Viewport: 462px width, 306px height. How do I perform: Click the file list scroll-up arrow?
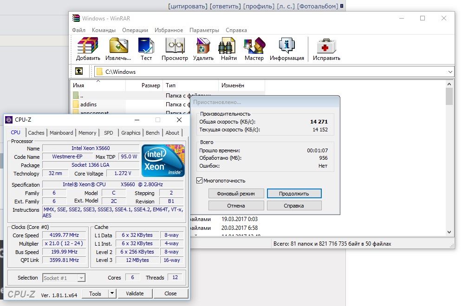click(x=449, y=84)
